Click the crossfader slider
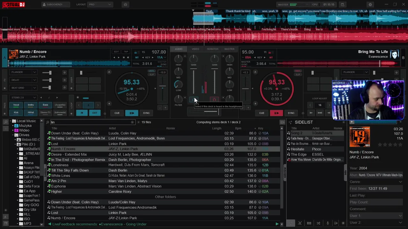 204,111
